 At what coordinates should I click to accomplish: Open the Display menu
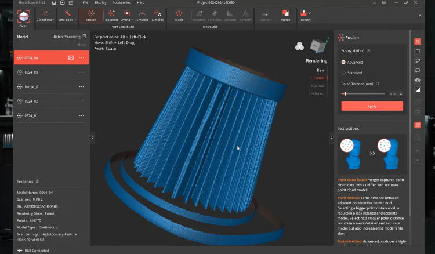[100, 3]
